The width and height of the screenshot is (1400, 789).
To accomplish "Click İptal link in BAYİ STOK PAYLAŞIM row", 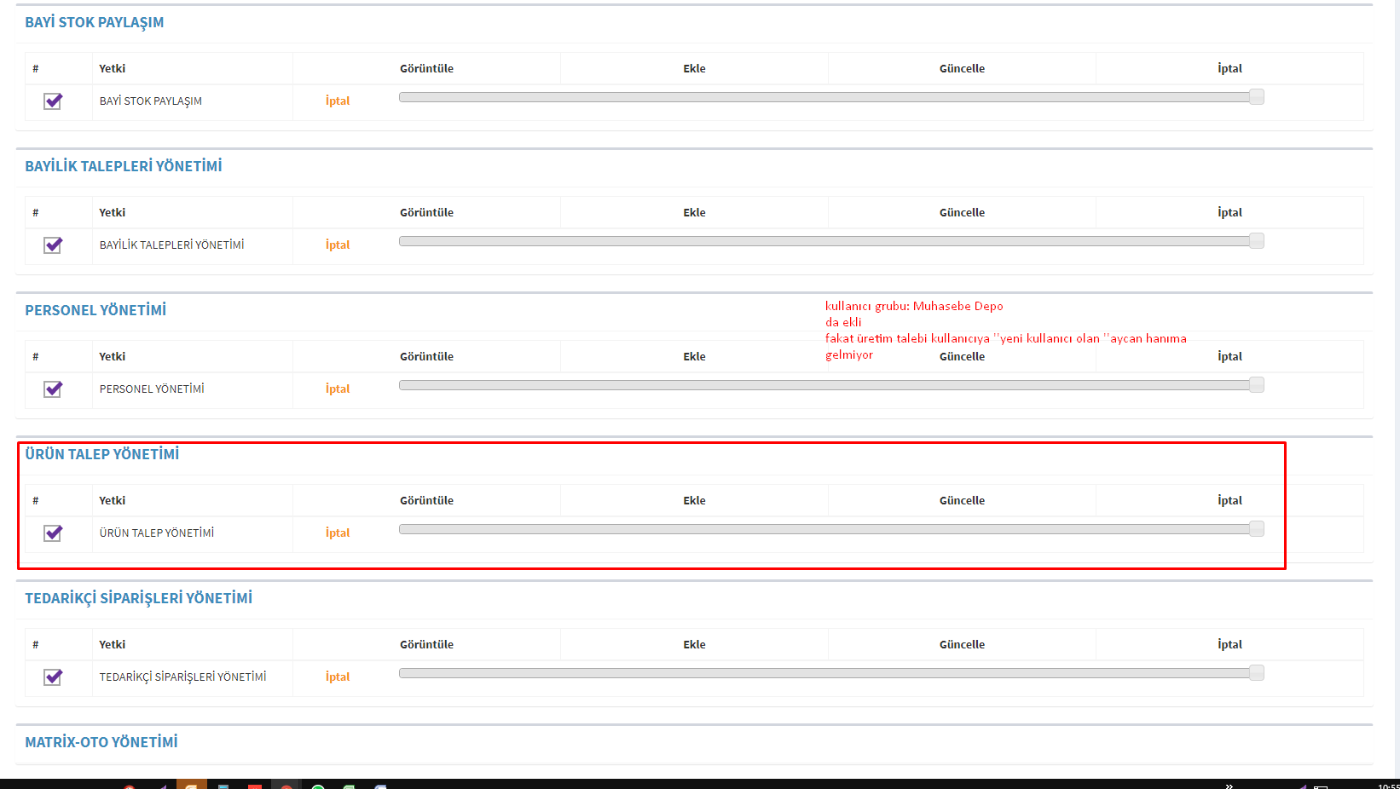I will [x=338, y=101].
